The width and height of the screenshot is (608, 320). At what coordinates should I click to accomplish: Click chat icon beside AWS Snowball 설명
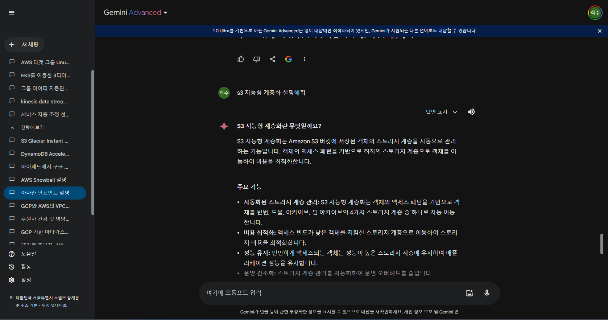[12, 180]
